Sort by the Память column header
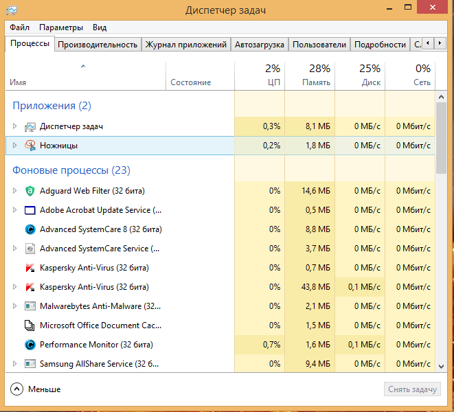The width and height of the screenshot is (454, 412). point(310,76)
